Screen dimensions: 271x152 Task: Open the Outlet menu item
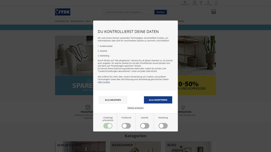pyautogui.click(x=181, y=21)
